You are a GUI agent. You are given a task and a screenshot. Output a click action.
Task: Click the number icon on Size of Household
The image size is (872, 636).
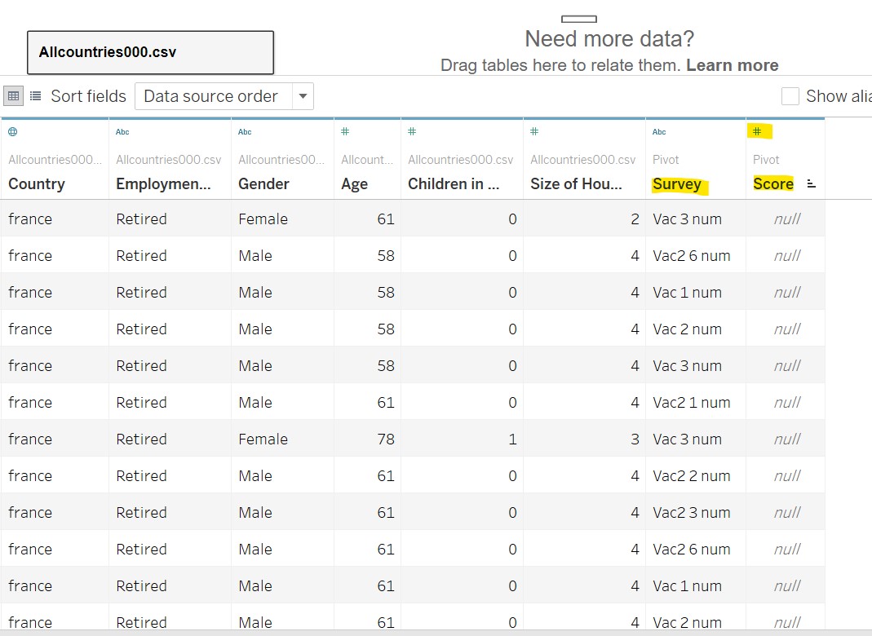click(535, 130)
